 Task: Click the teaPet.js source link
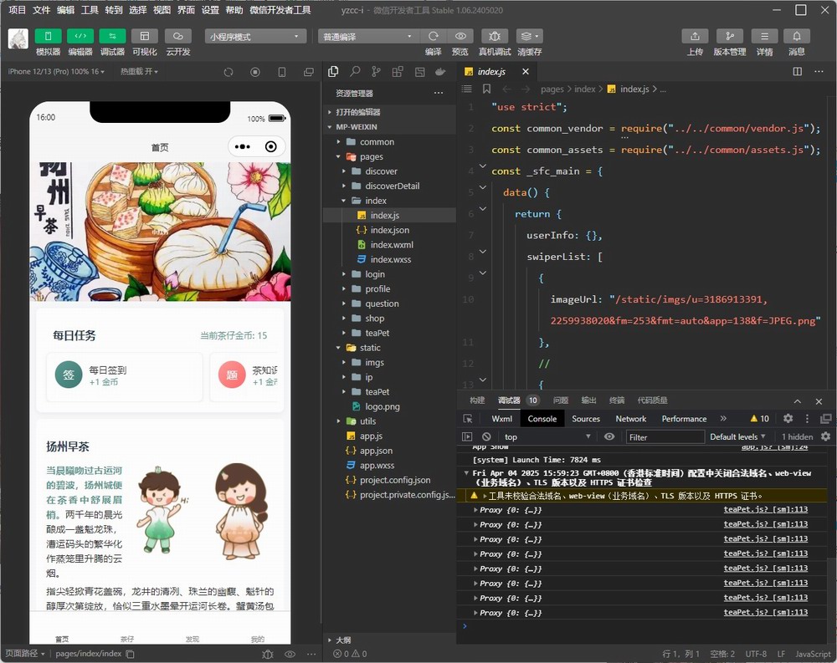click(765, 509)
